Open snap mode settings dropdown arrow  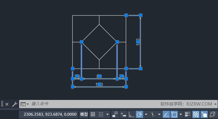pos(108,114)
